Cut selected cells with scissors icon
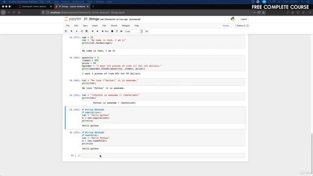Image resolution: width=313 pixels, height=176 pixels. pos(77,31)
